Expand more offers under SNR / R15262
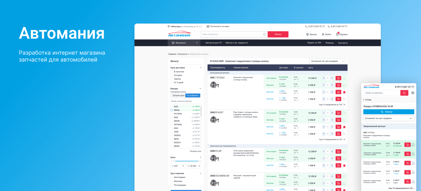Image resolution: width=421 pixels, height=191 pixels. point(332,105)
